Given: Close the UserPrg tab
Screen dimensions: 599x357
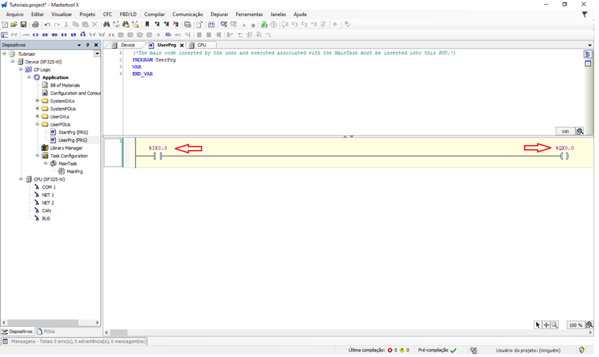Looking at the screenshot, I should (182, 45).
